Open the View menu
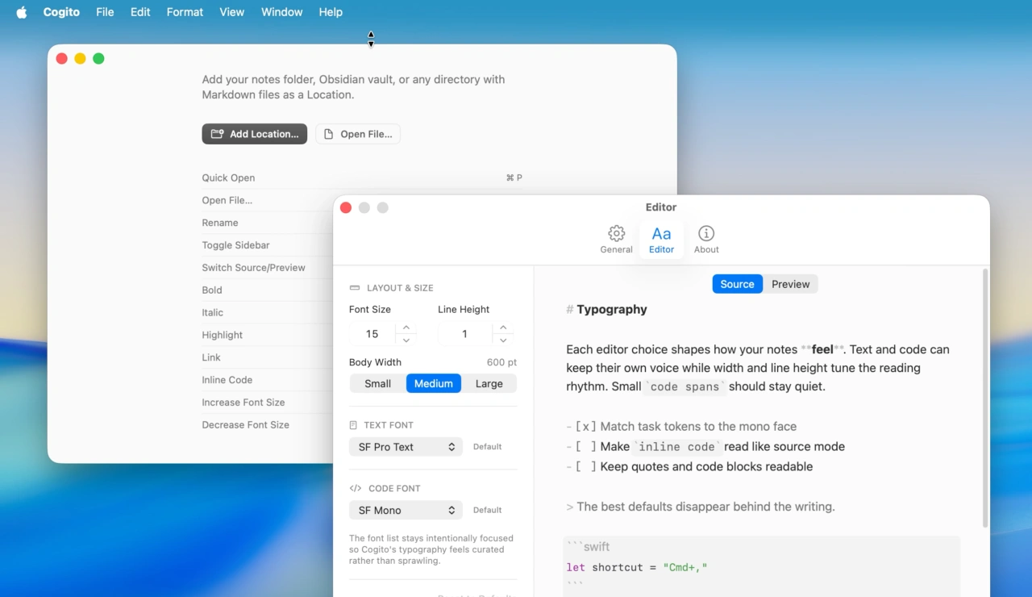 231,12
